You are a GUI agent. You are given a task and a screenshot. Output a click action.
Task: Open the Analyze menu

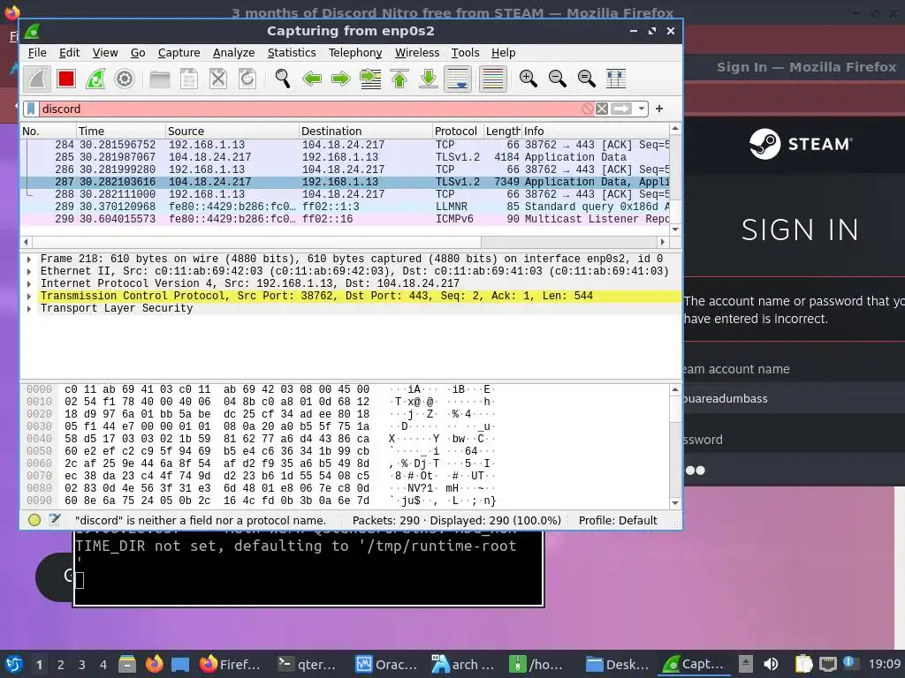tap(233, 52)
